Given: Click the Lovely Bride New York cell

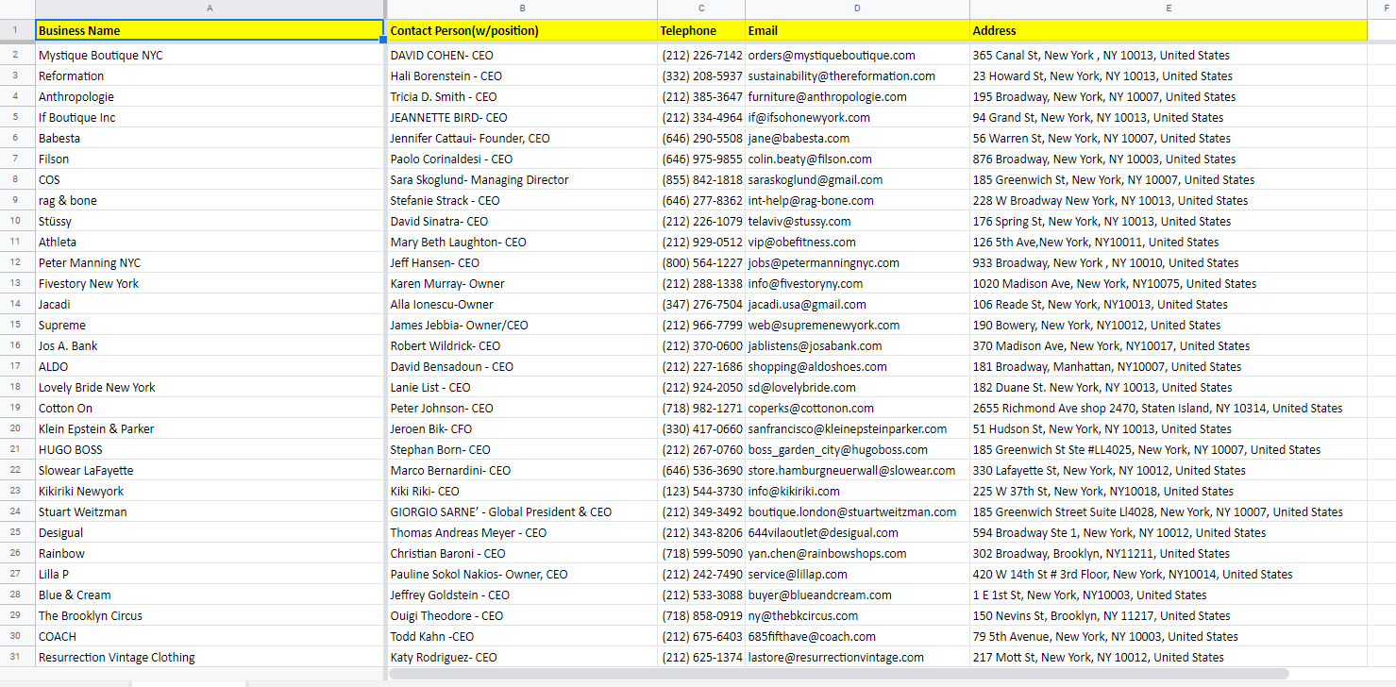Looking at the screenshot, I should 210,387.
